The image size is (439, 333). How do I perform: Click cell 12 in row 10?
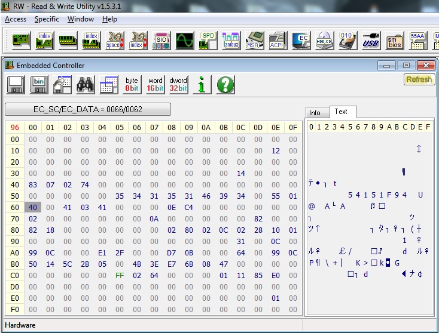[276, 151]
